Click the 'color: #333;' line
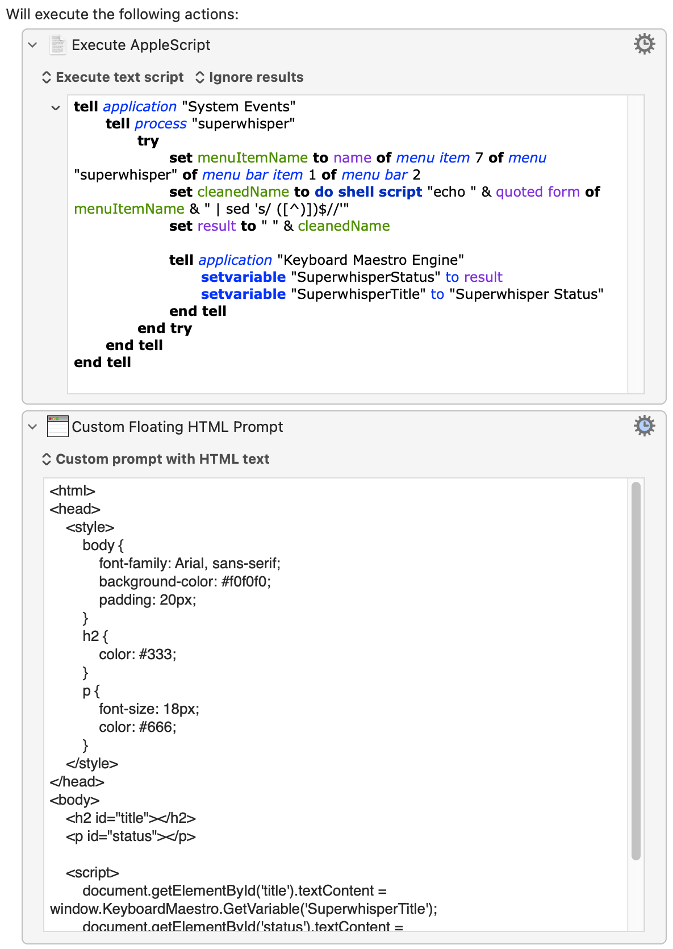The width and height of the screenshot is (673, 949). pos(137,655)
